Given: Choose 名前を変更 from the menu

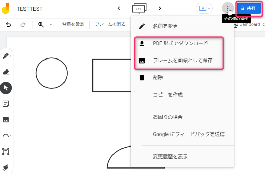Looking at the screenshot, I should [x=165, y=26].
